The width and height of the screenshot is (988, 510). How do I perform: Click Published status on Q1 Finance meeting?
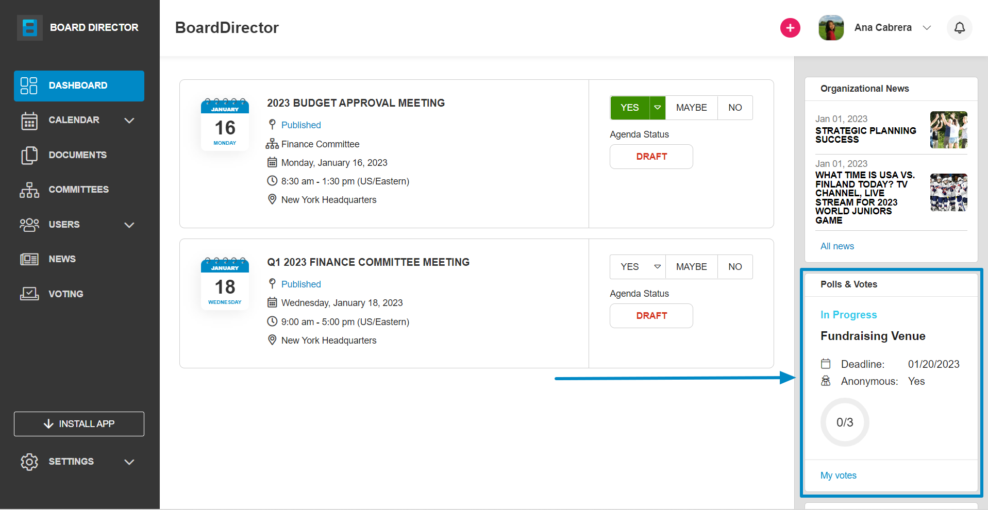[x=301, y=284]
